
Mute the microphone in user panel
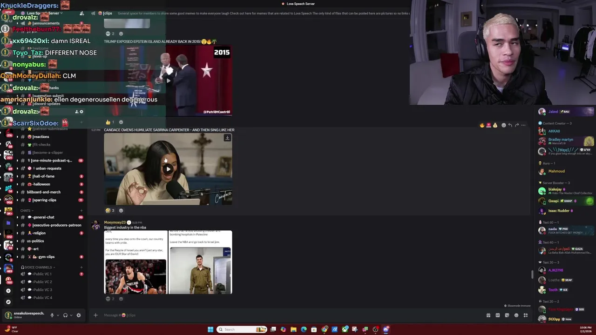pos(52,315)
